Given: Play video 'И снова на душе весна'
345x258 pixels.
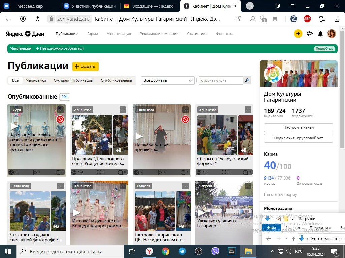Looking at the screenshot, I should click(76, 213).
